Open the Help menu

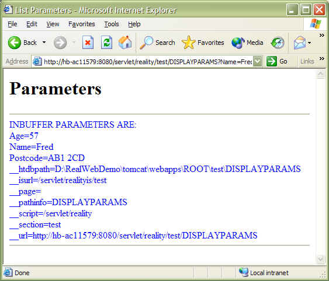(x=134, y=24)
